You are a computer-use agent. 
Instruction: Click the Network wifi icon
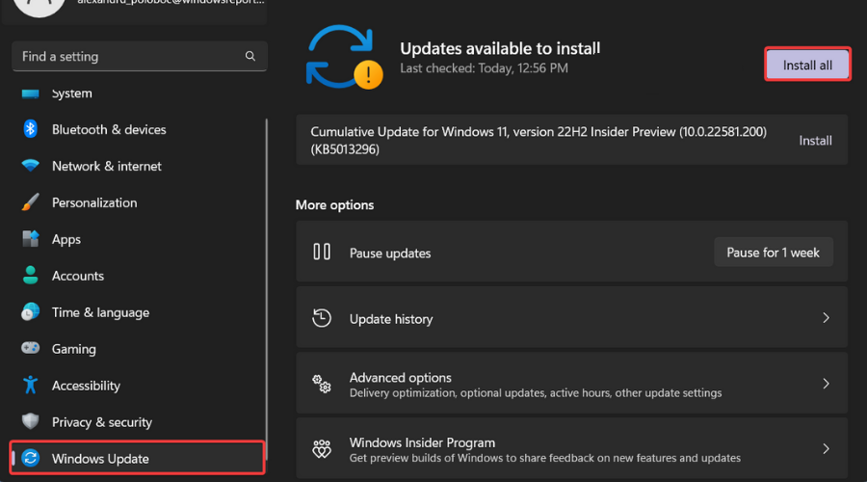pos(31,166)
